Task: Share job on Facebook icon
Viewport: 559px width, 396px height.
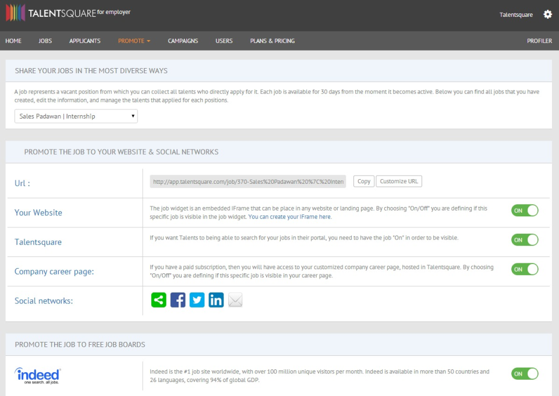Action: (178, 300)
